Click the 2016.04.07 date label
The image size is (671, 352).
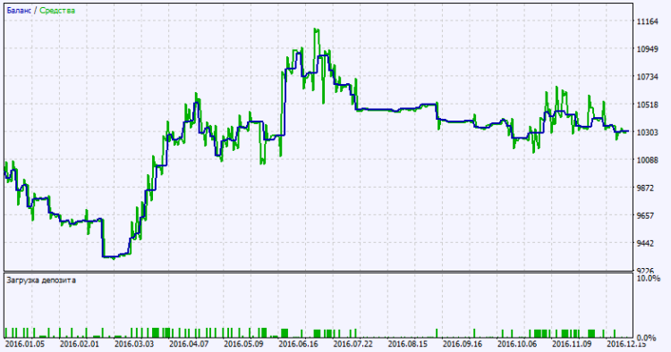(x=189, y=344)
